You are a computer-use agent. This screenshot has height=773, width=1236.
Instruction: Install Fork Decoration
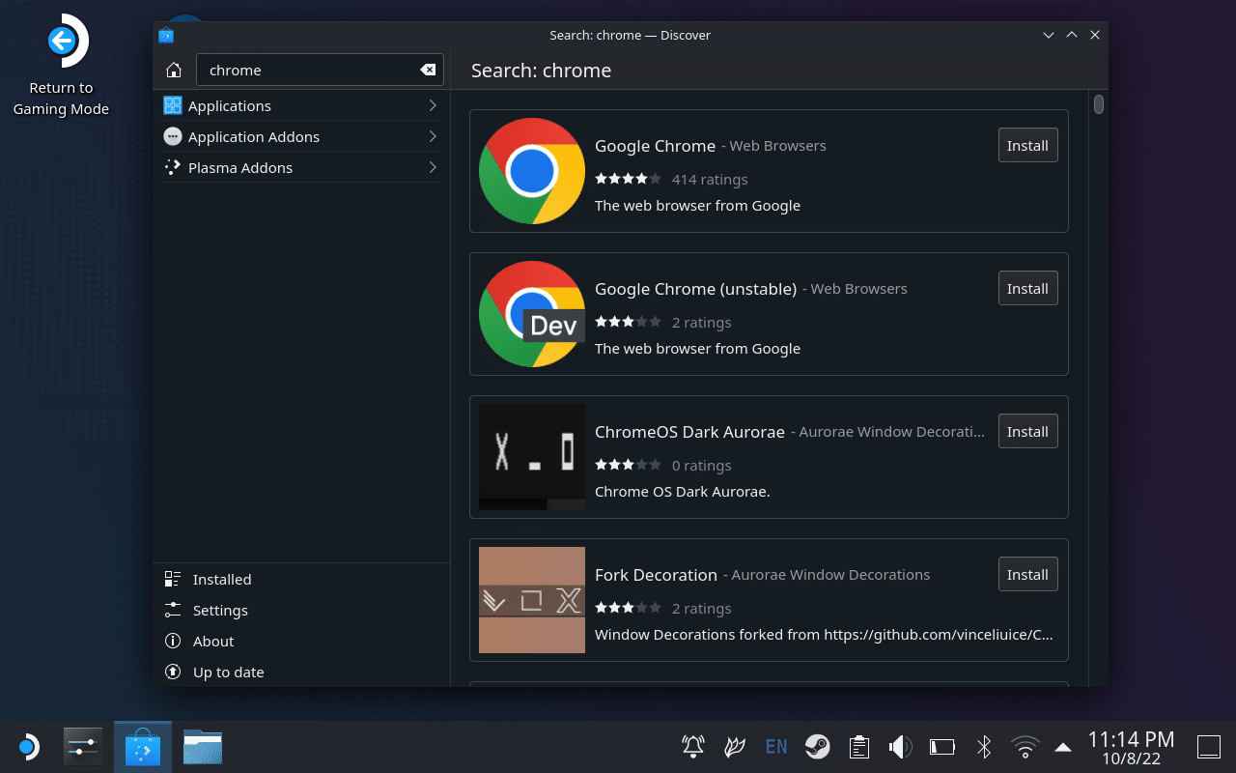(1027, 574)
